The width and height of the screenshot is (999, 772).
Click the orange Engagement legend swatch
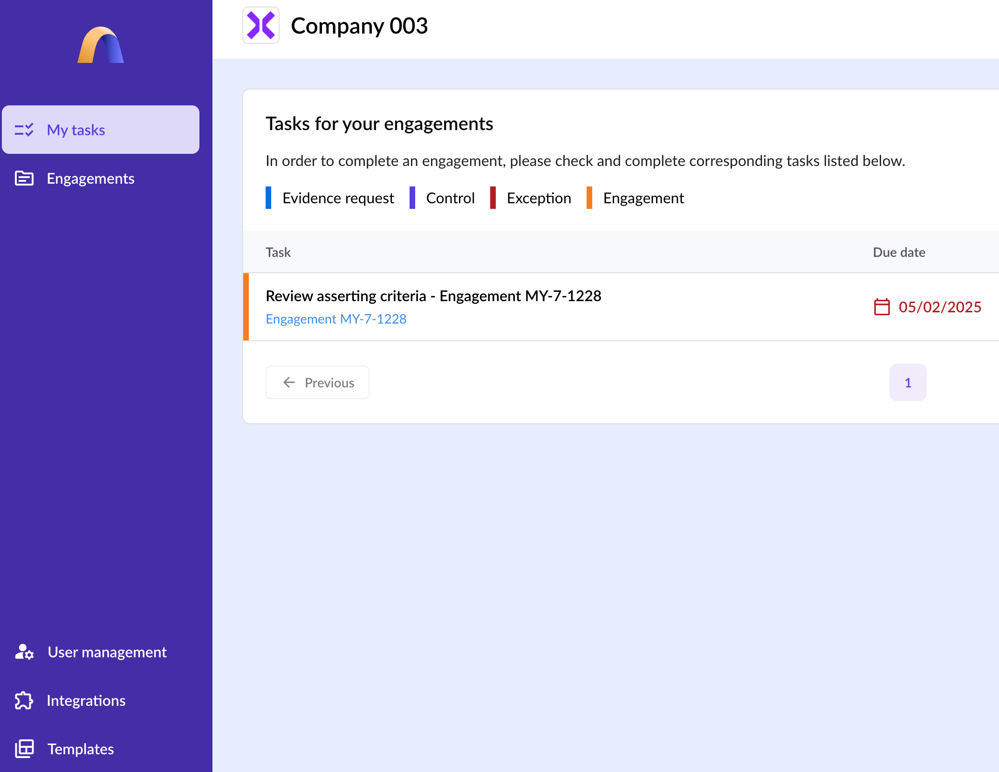point(589,198)
